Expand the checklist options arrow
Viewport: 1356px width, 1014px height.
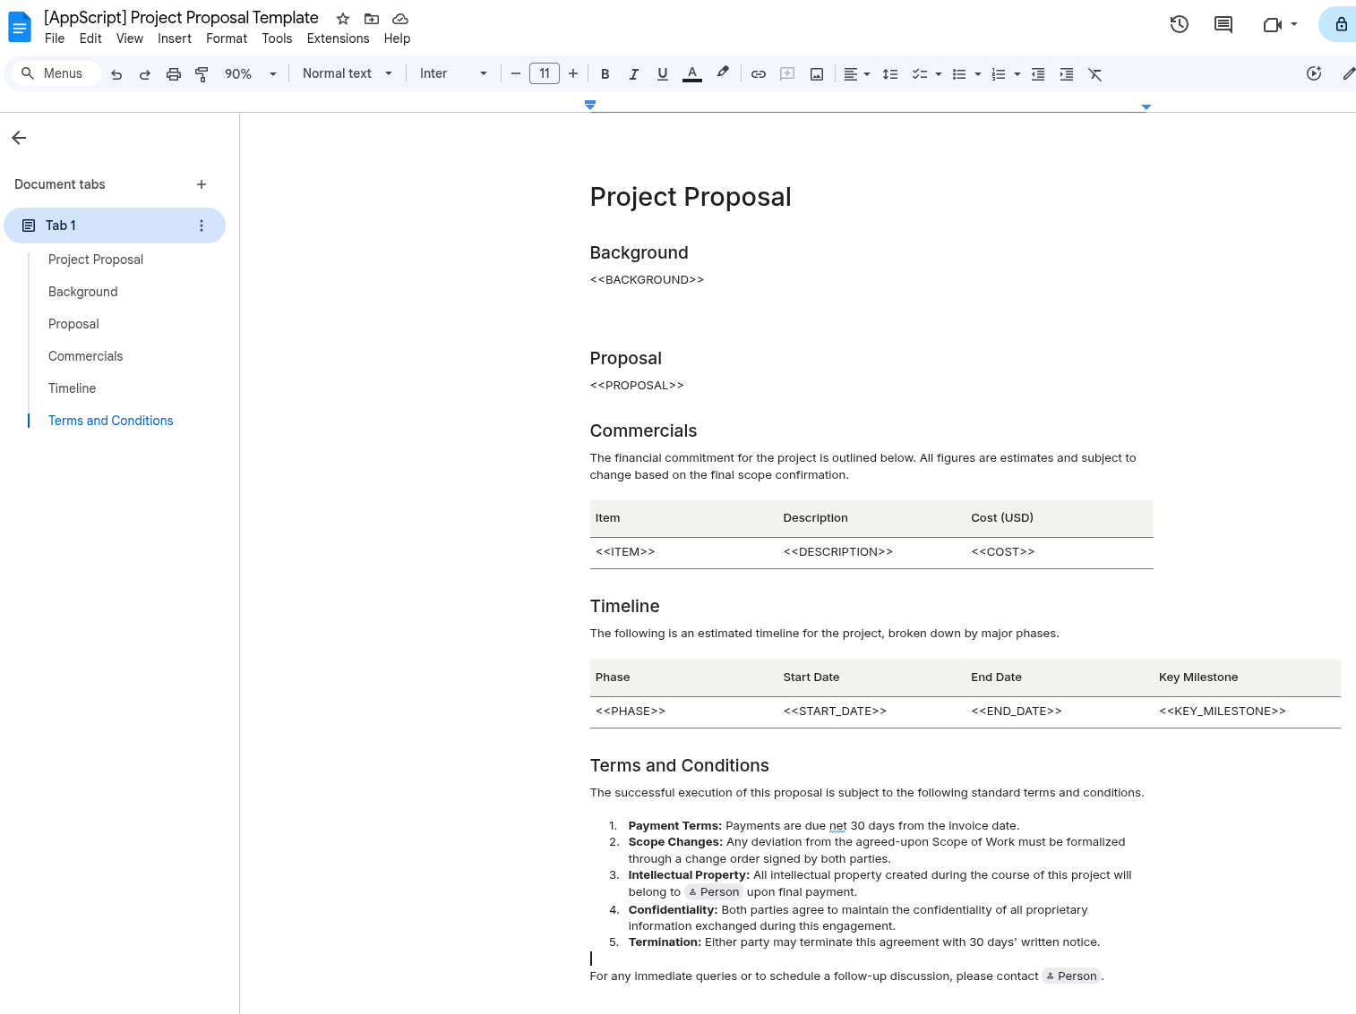tap(939, 74)
